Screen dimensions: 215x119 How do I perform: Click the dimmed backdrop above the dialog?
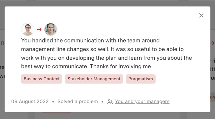107,3
